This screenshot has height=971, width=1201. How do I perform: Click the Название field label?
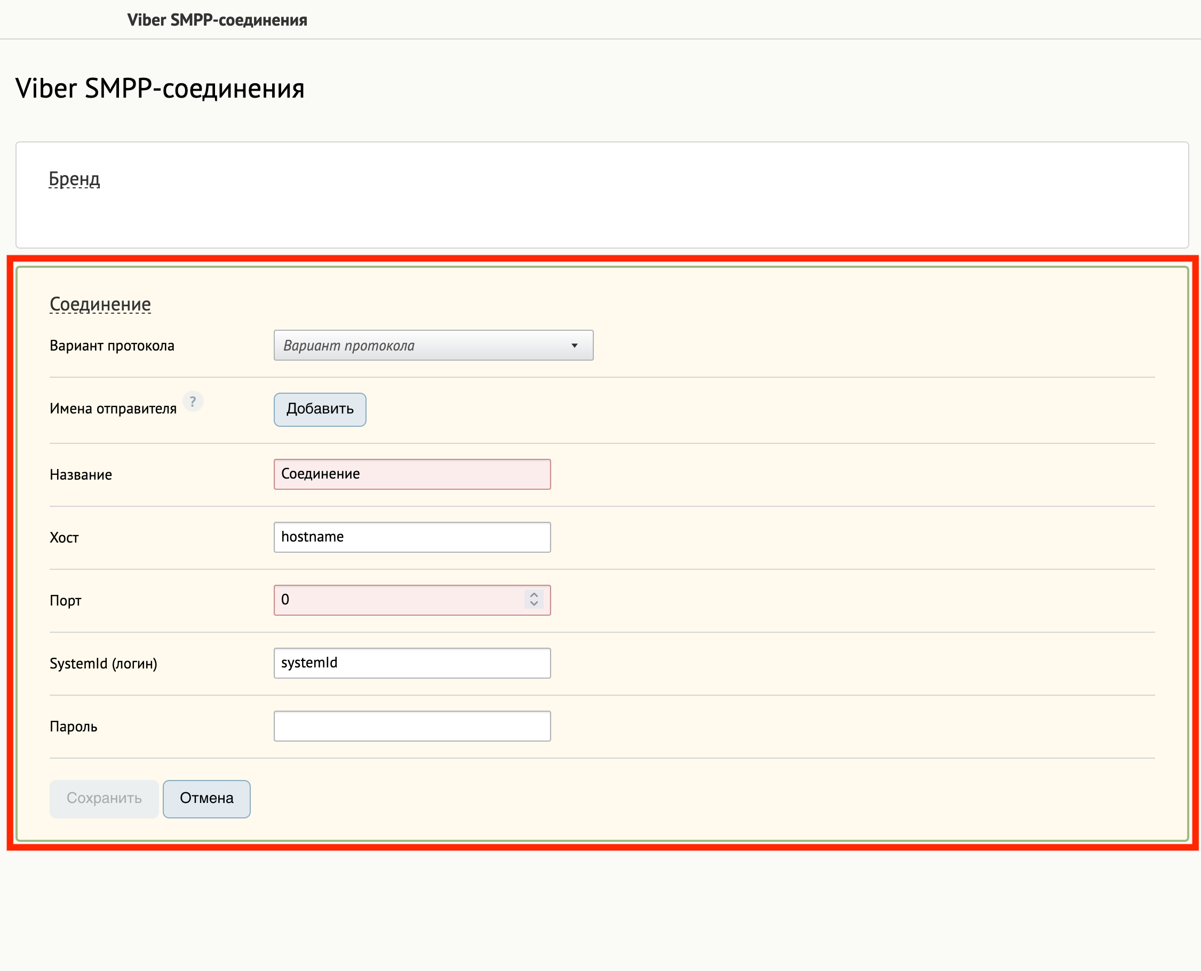click(x=81, y=475)
